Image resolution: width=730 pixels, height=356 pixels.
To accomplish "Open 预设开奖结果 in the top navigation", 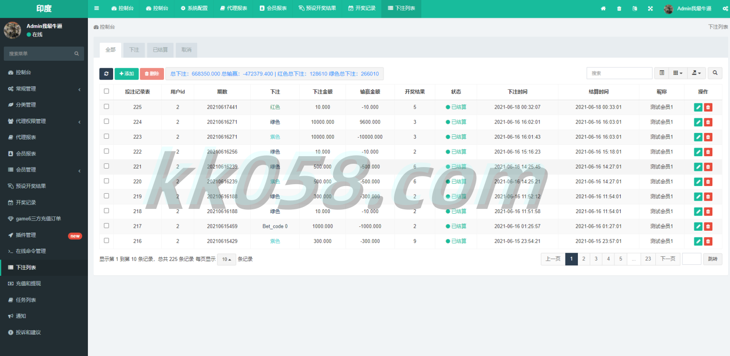I will [x=317, y=9].
